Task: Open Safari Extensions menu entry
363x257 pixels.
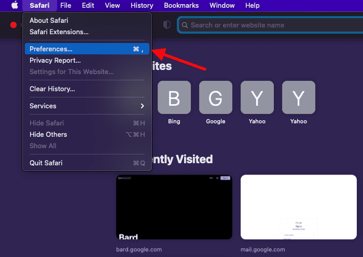Action: pyautogui.click(x=59, y=32)
